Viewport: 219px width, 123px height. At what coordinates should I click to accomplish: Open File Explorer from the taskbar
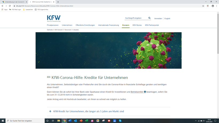[x=59, y=121]
